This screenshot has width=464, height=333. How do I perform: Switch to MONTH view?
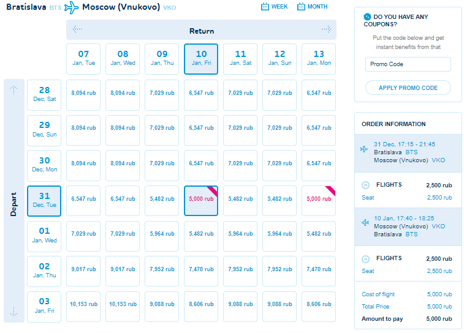[313, 7]
